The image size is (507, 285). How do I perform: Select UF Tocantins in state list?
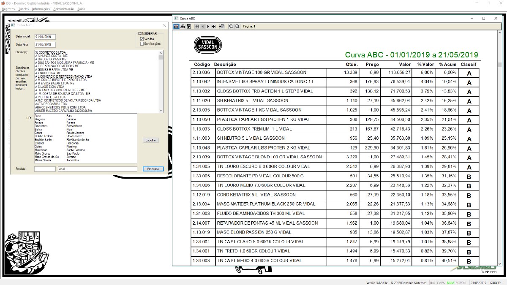73,160
